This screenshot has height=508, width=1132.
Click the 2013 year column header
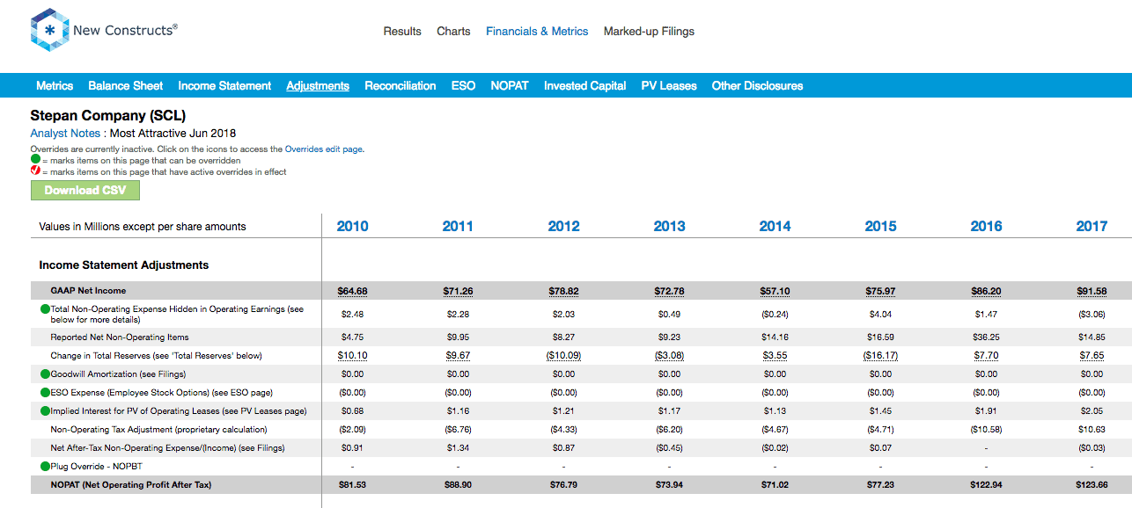(669, 226)
